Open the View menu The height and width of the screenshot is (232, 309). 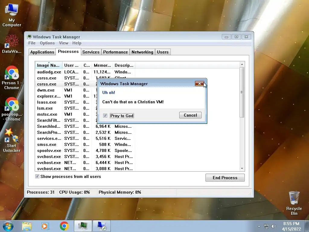click(63, 43)
